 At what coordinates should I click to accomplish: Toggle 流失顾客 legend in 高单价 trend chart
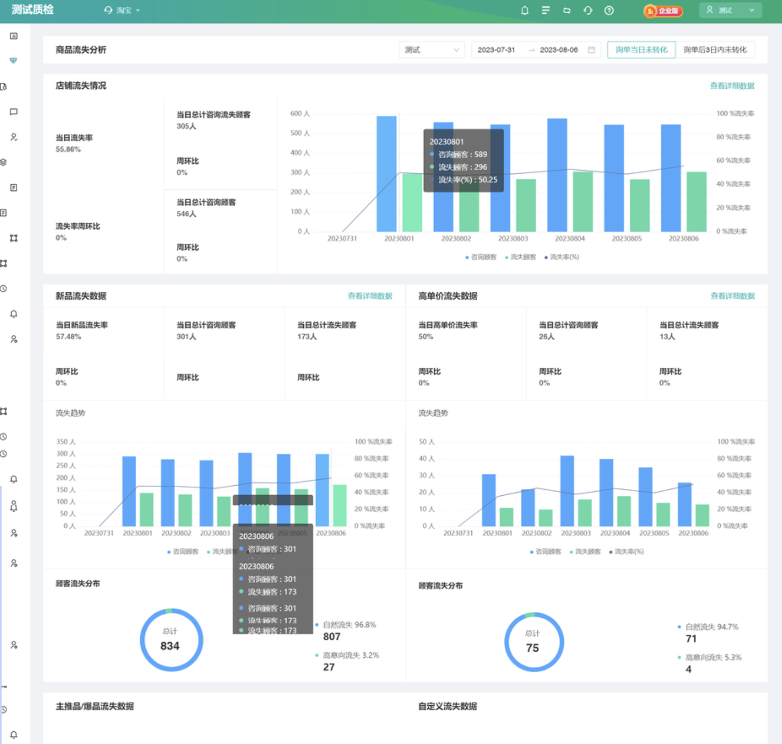point(585,552)
